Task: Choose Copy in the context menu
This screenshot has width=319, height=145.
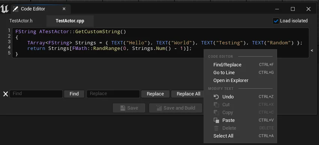Action: pyautogui.click(x=240, y=113)
